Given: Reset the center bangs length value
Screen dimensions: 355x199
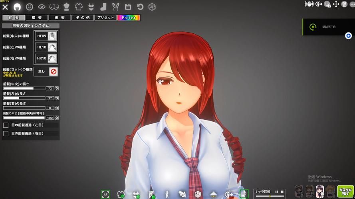Looking at the screenshot, I should [x=57, y=88].
